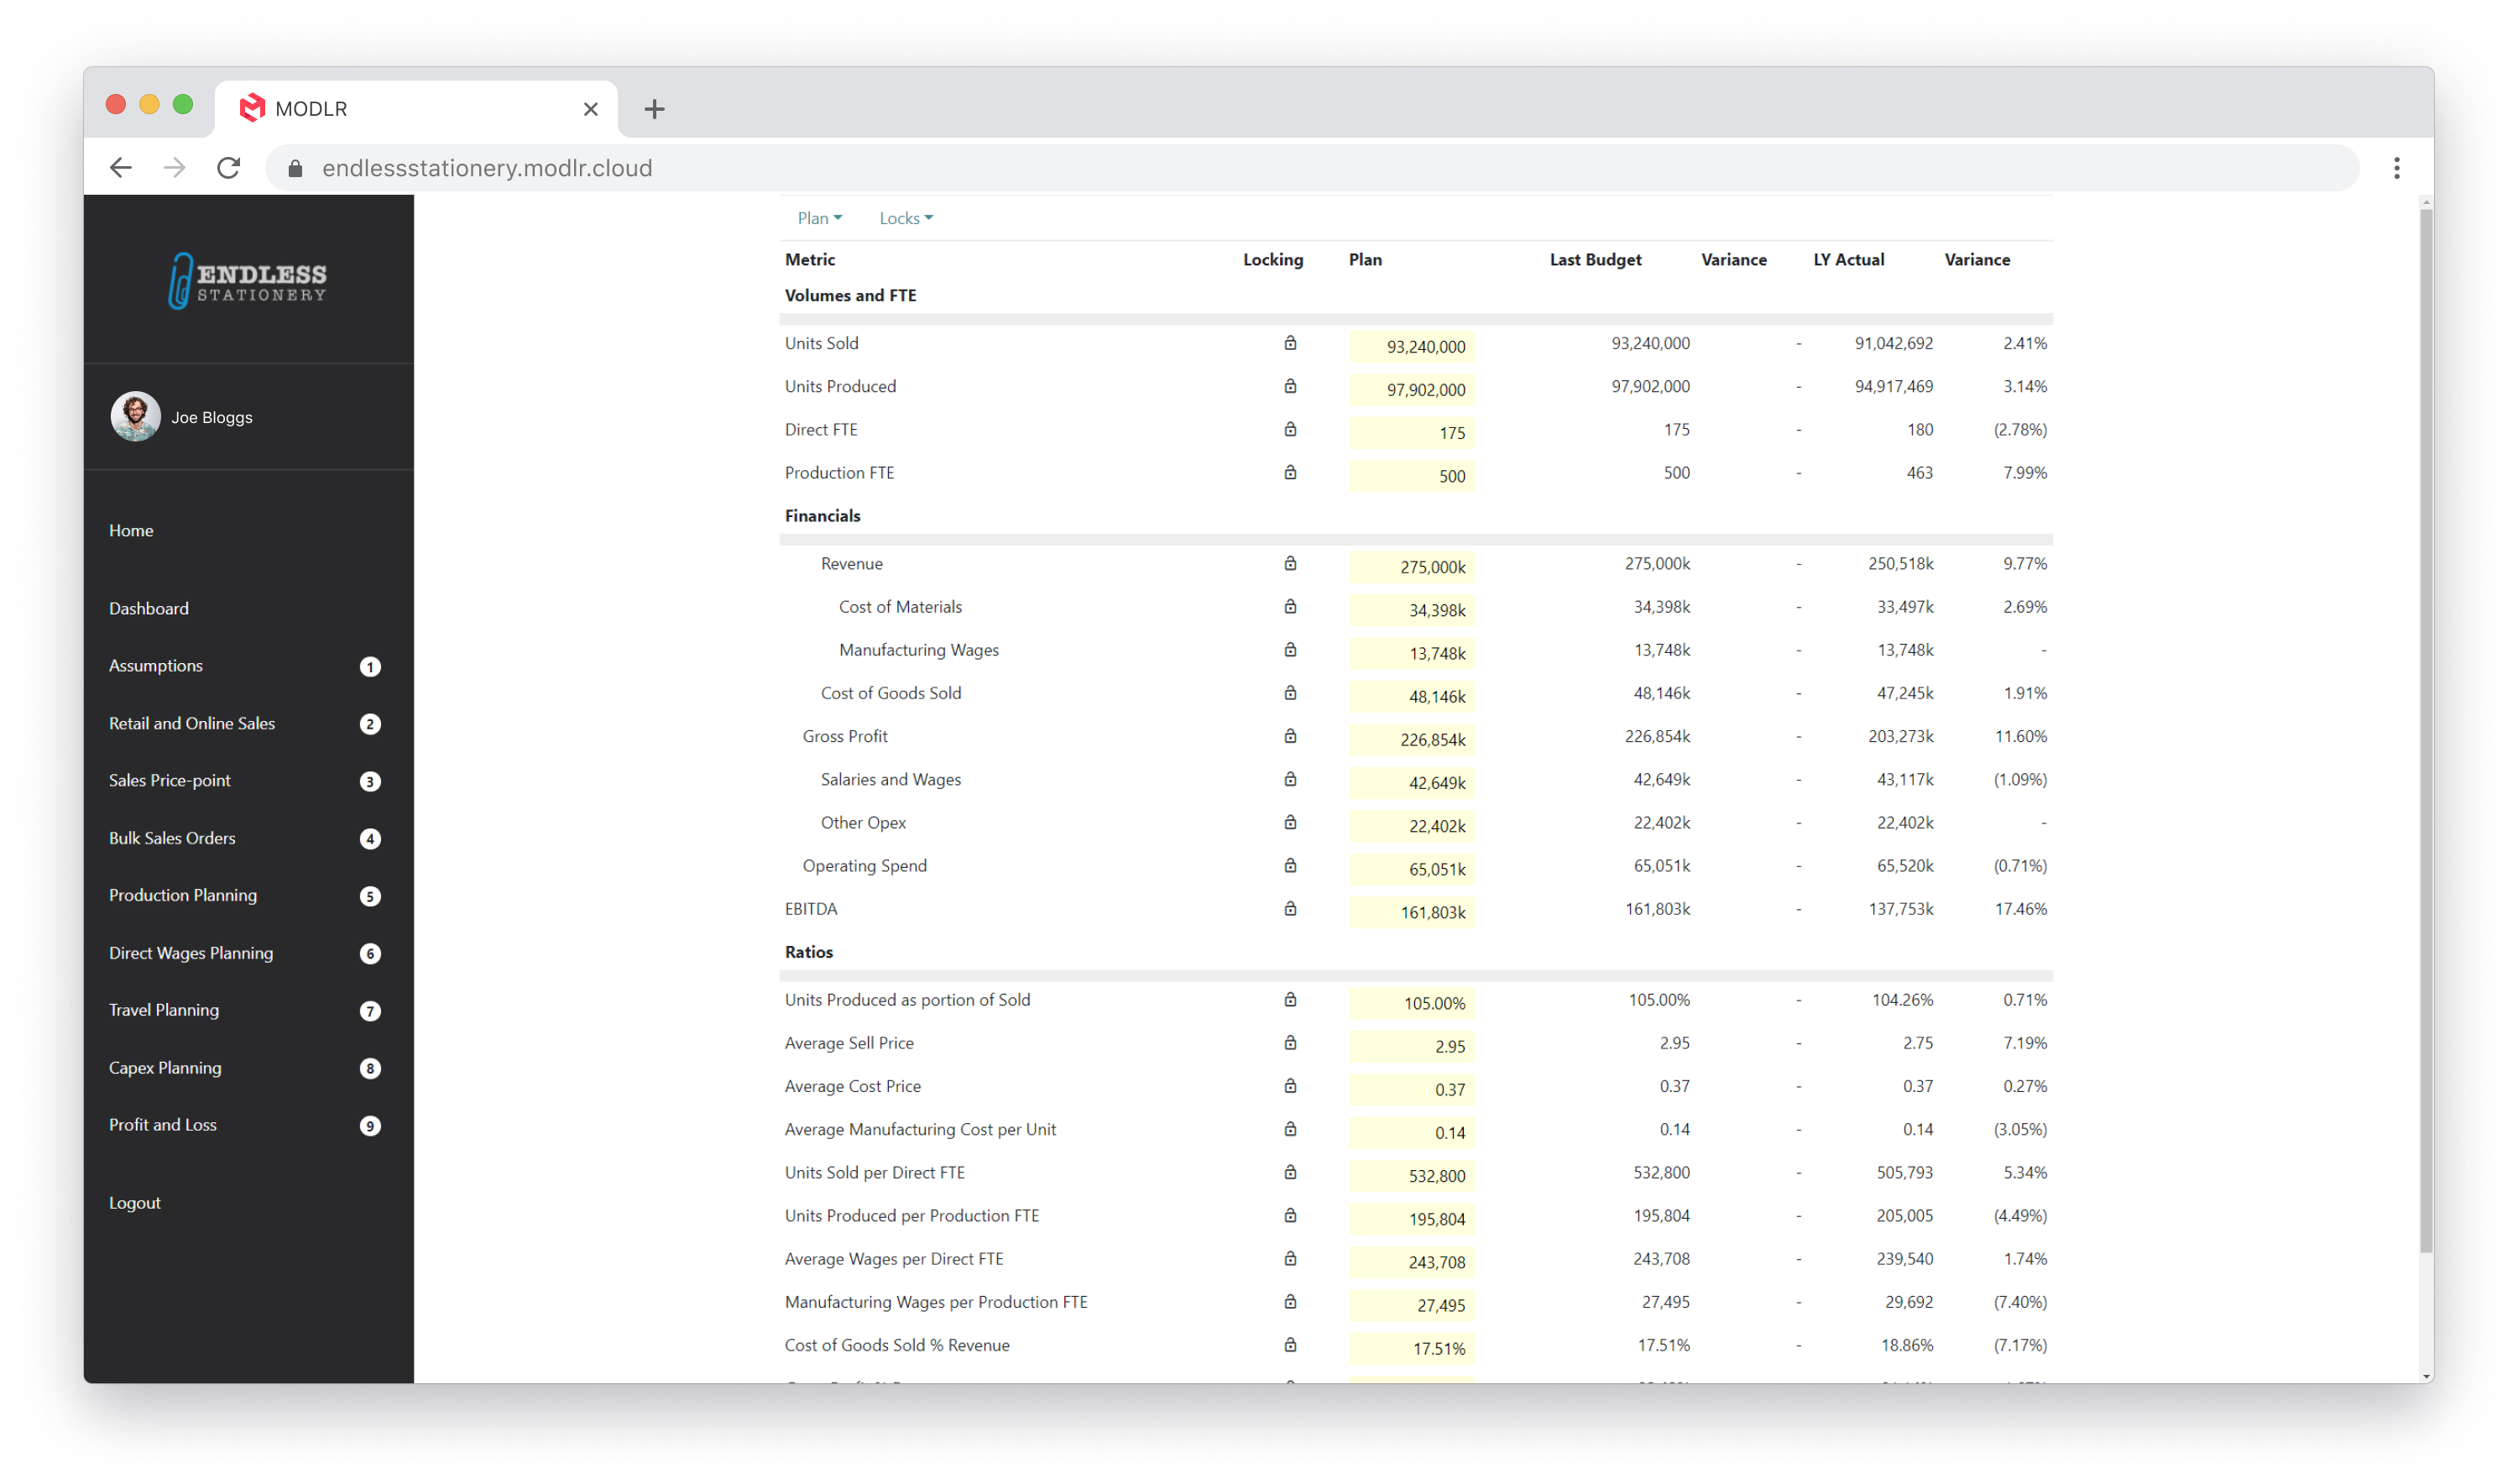Viewport: 2518px width, 1484px height.
Task: Open a new browser tab
Action: click(x=655, y=108)
